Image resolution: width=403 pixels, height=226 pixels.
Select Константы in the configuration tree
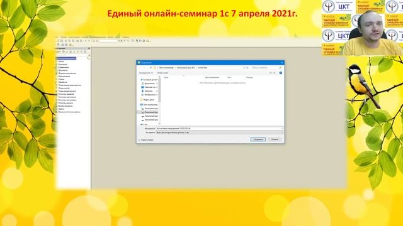click(x=63, y=64)
